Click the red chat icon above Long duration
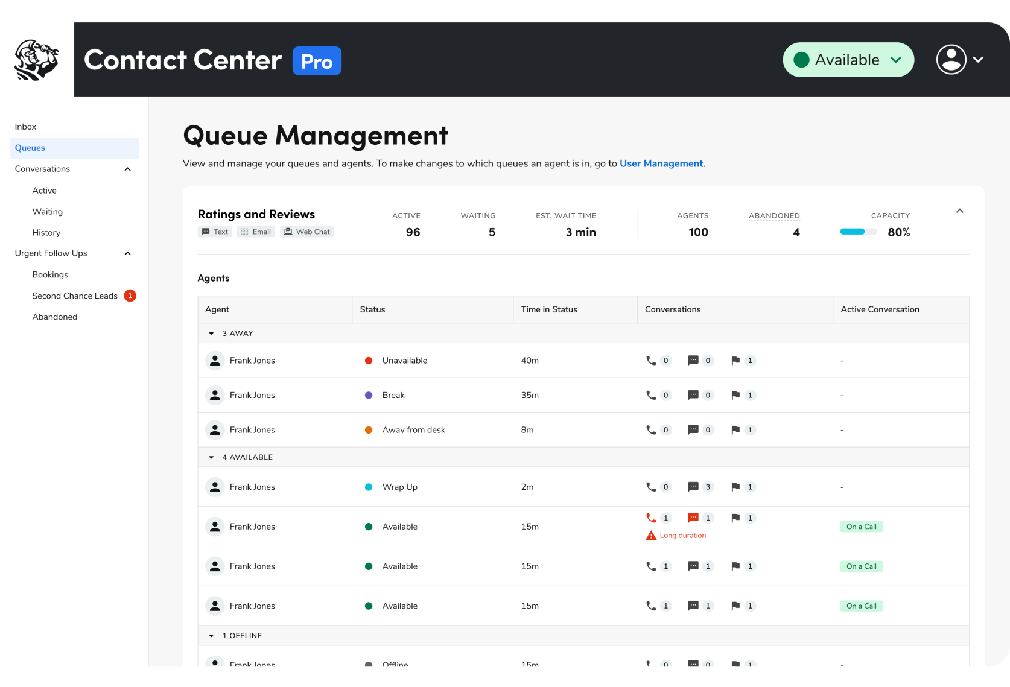This screenshot has width=1010, height=687. pyautogui.click(x=693, y=518)
